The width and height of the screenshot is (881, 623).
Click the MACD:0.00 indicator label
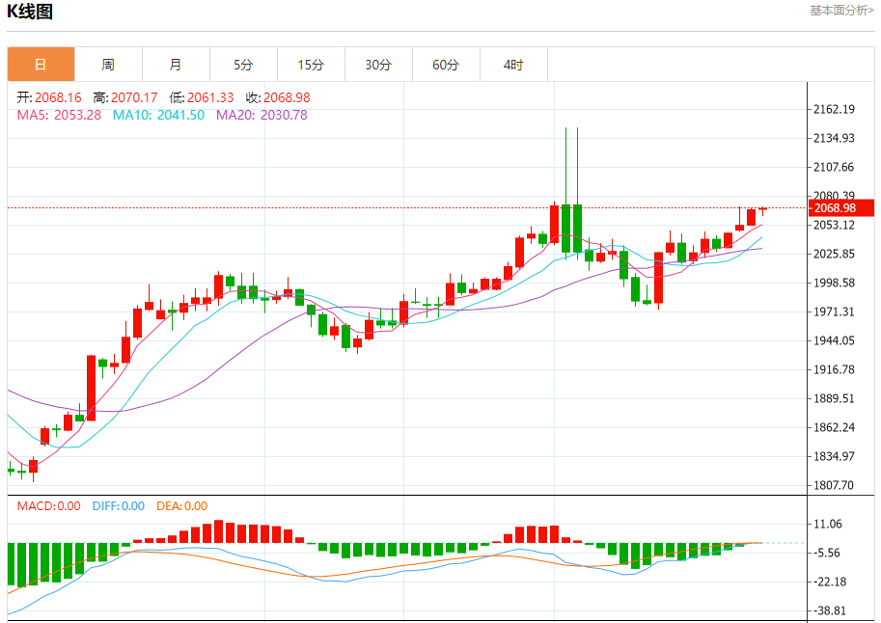(x=49, y=506)
